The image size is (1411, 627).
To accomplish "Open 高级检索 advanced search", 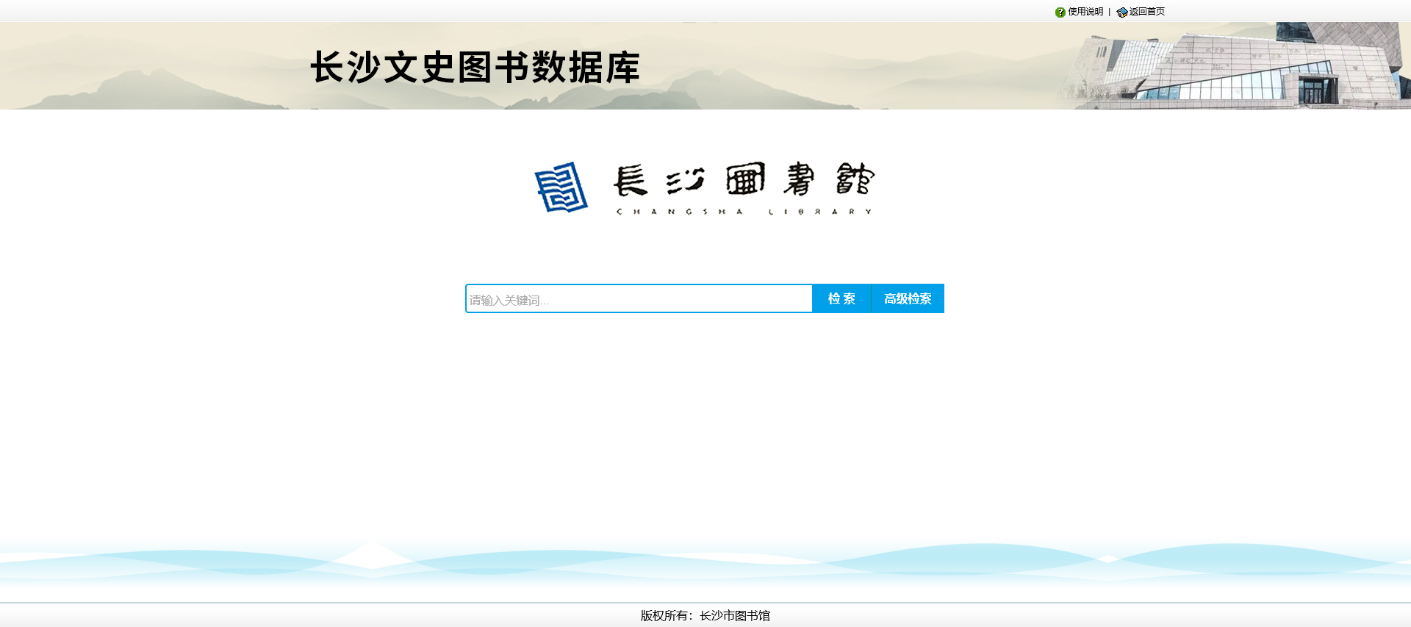I will tap(908, 298).
